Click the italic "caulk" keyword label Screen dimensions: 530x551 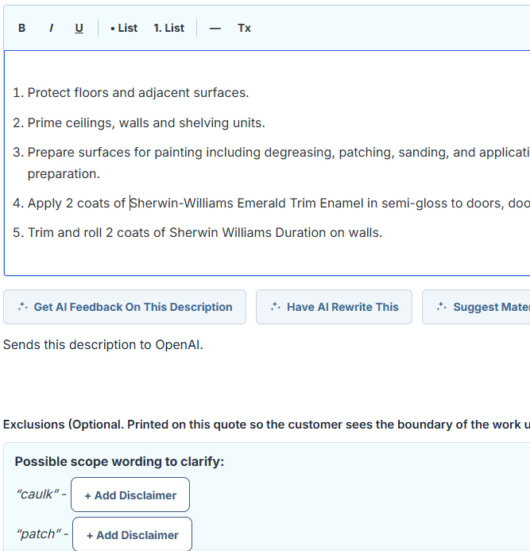(37, 495)
